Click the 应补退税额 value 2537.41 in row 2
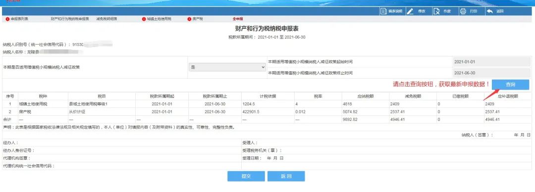Viewport: 535px width, 192px height. [493, 112]
